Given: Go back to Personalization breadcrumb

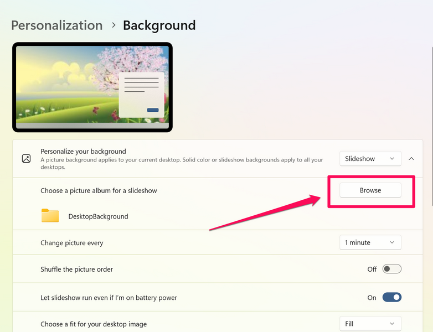Looking at the screenshot, I should pyautogui.click(x=56, y=25).
